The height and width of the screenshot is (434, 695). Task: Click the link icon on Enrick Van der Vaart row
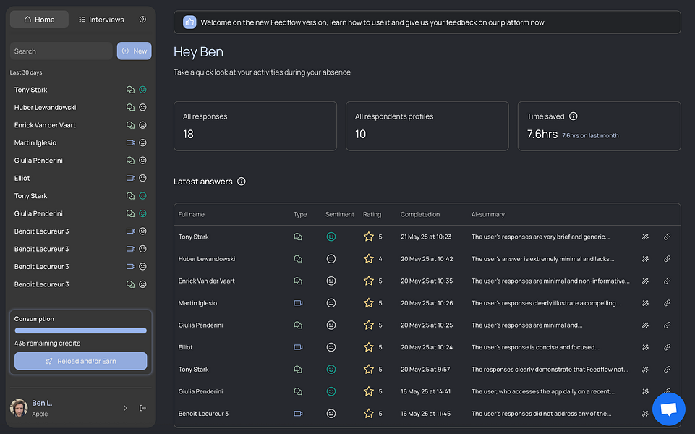667,281
